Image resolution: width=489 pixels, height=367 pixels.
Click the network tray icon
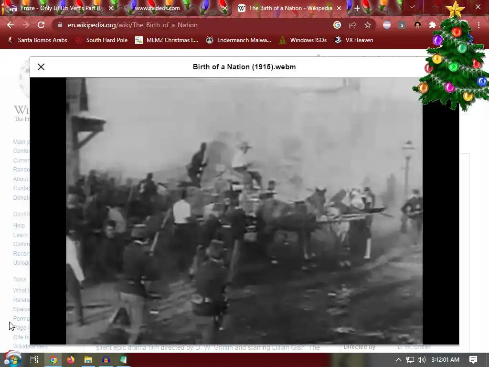tap(410, 360)
